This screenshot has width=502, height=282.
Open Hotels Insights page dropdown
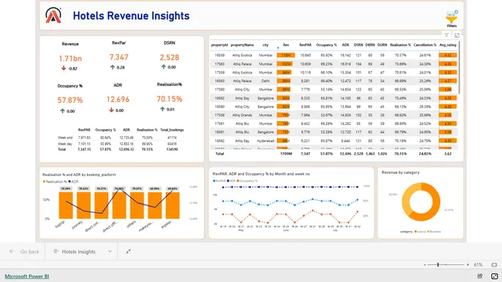coord(110,252)
